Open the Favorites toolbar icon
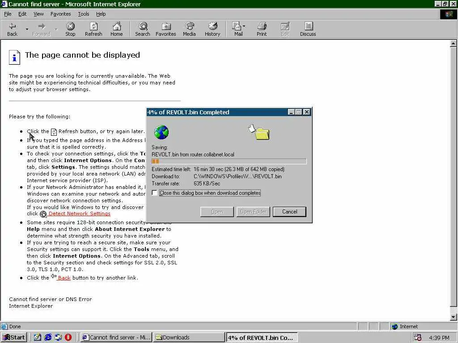The image size is (458, 343). 166,29
